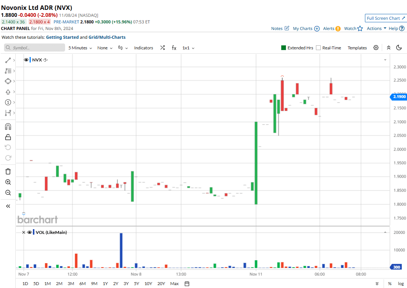Select the 5D time range
Image resolution: width=407 pixels, height=288 pixels.
pos(36,284)
